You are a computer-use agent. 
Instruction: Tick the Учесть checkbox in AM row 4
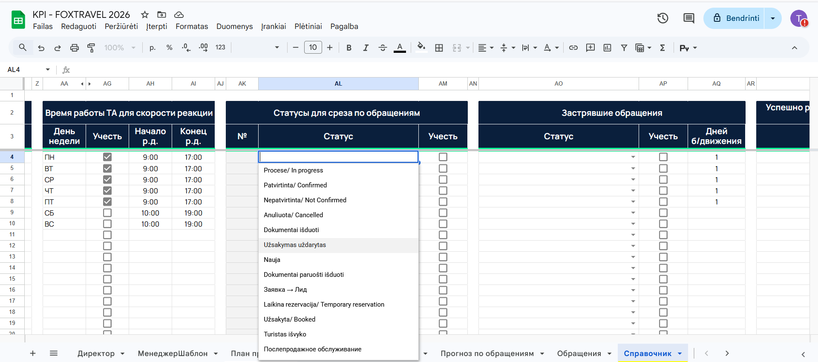click(x=443, y=157)
